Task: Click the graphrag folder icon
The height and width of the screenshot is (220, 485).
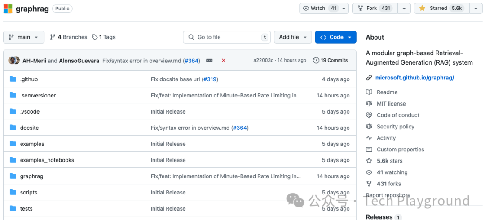Action: (x=13, y=176)
